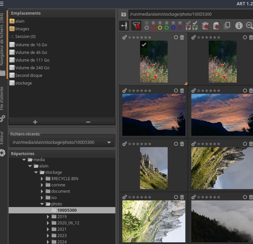
Task: Open preferences gears icon in left sidebar
Action: [3, 119]
